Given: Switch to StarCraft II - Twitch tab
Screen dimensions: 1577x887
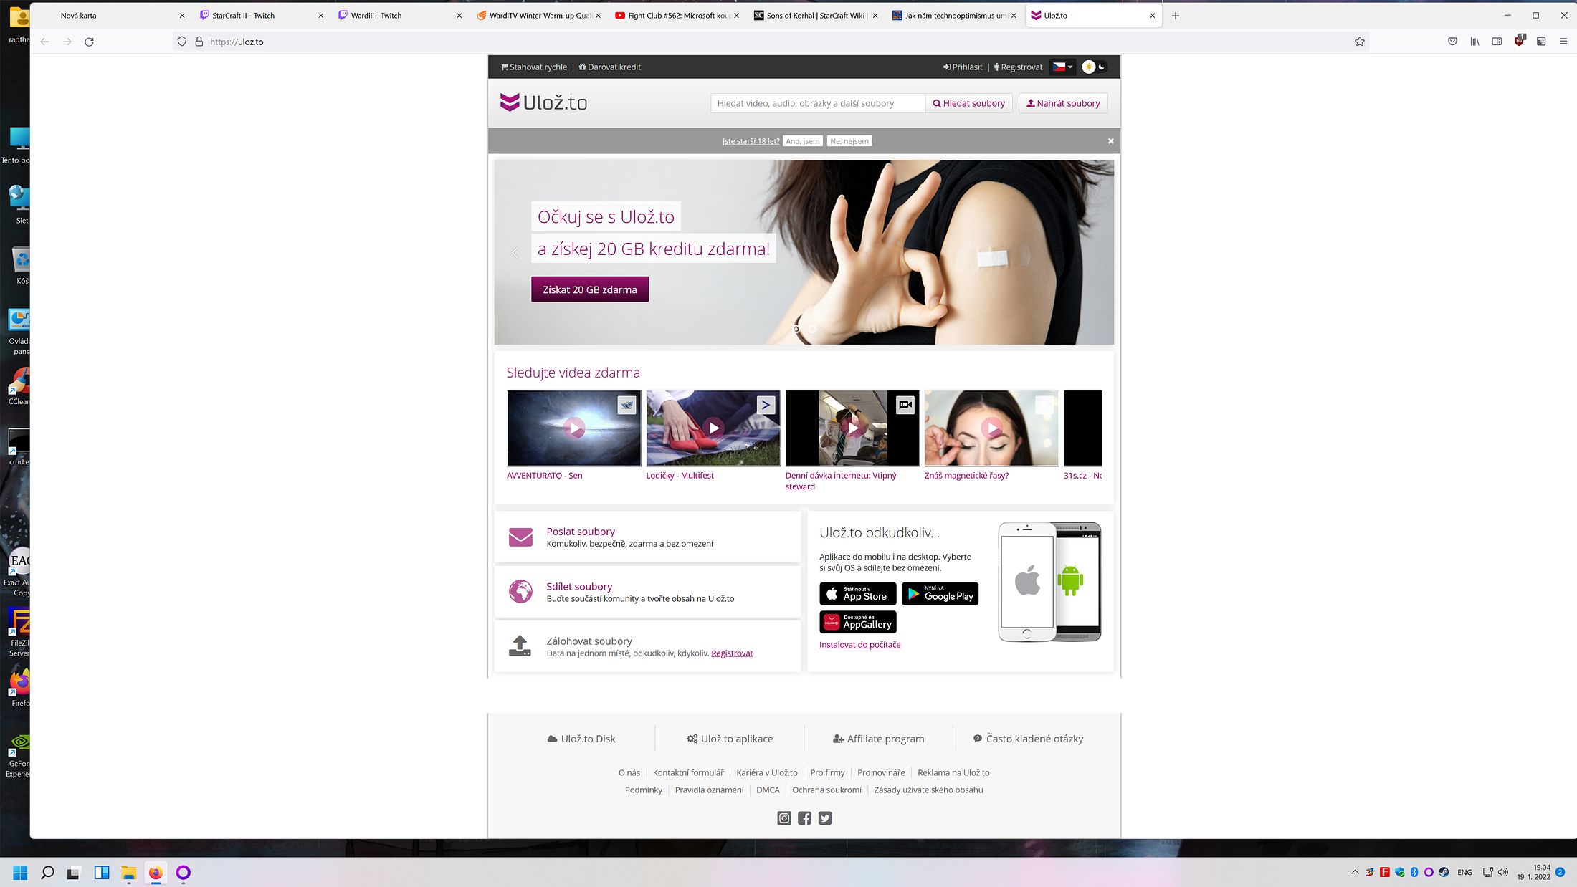Looking at the screenshot, I should [243, 15].
